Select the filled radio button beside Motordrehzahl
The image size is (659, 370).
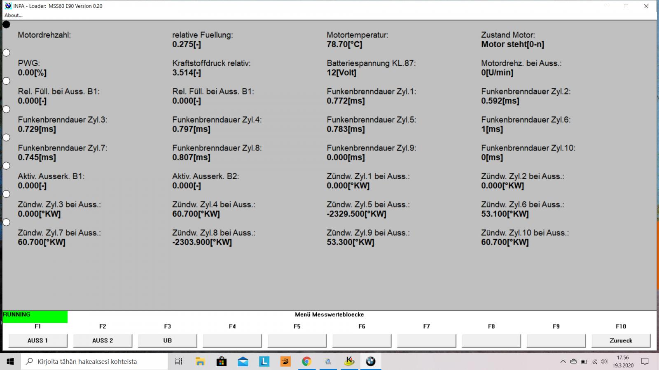(7, 24)
